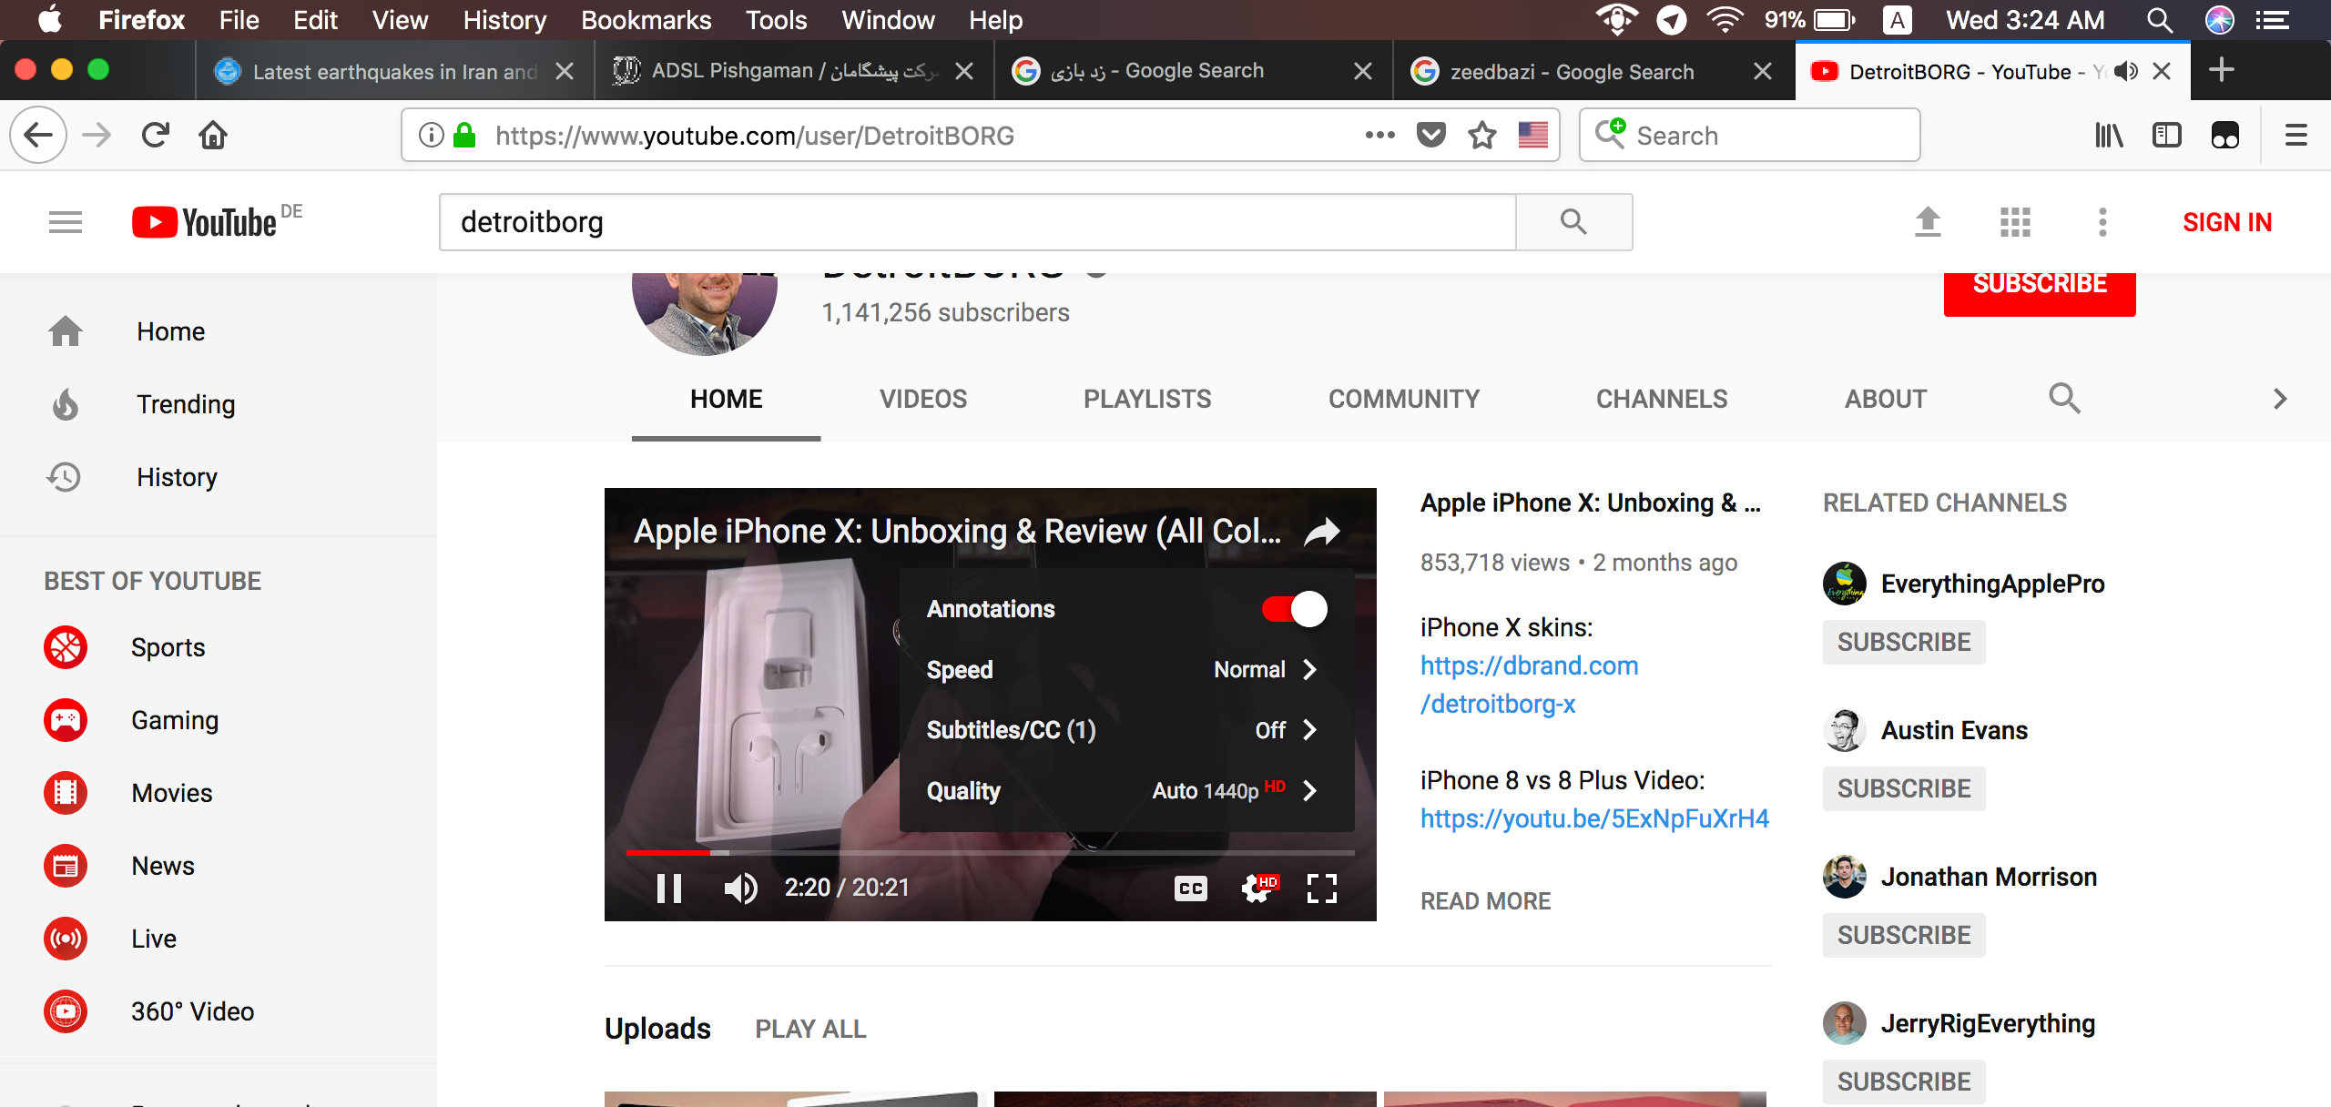Click the upload video icon
The image size is (2331, 1107).
point(1928,222)
